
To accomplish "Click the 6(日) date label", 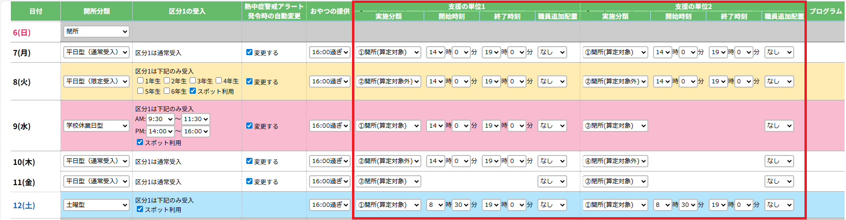I will tap(22, 33).
